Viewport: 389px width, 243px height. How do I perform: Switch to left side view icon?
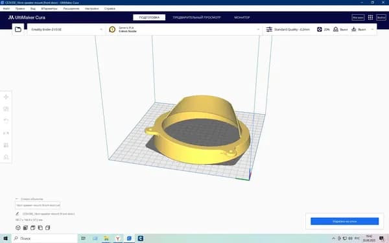pos(40,227)
